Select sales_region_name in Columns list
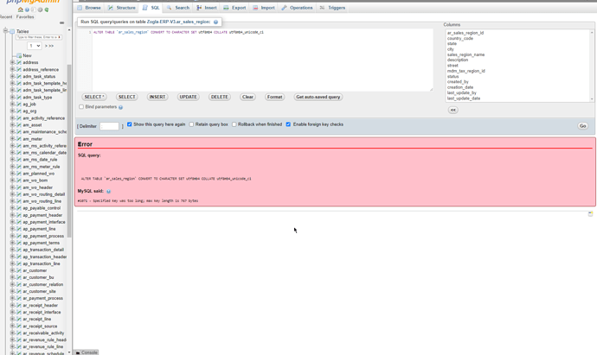 click(465, 54)
